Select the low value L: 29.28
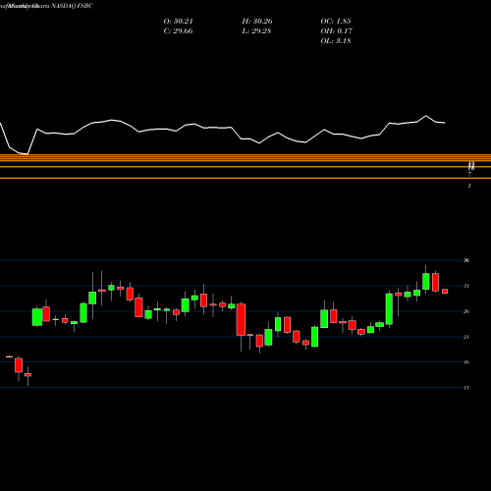Image resolution: width=491 pixels, height=491 pixels. point(256,31)
